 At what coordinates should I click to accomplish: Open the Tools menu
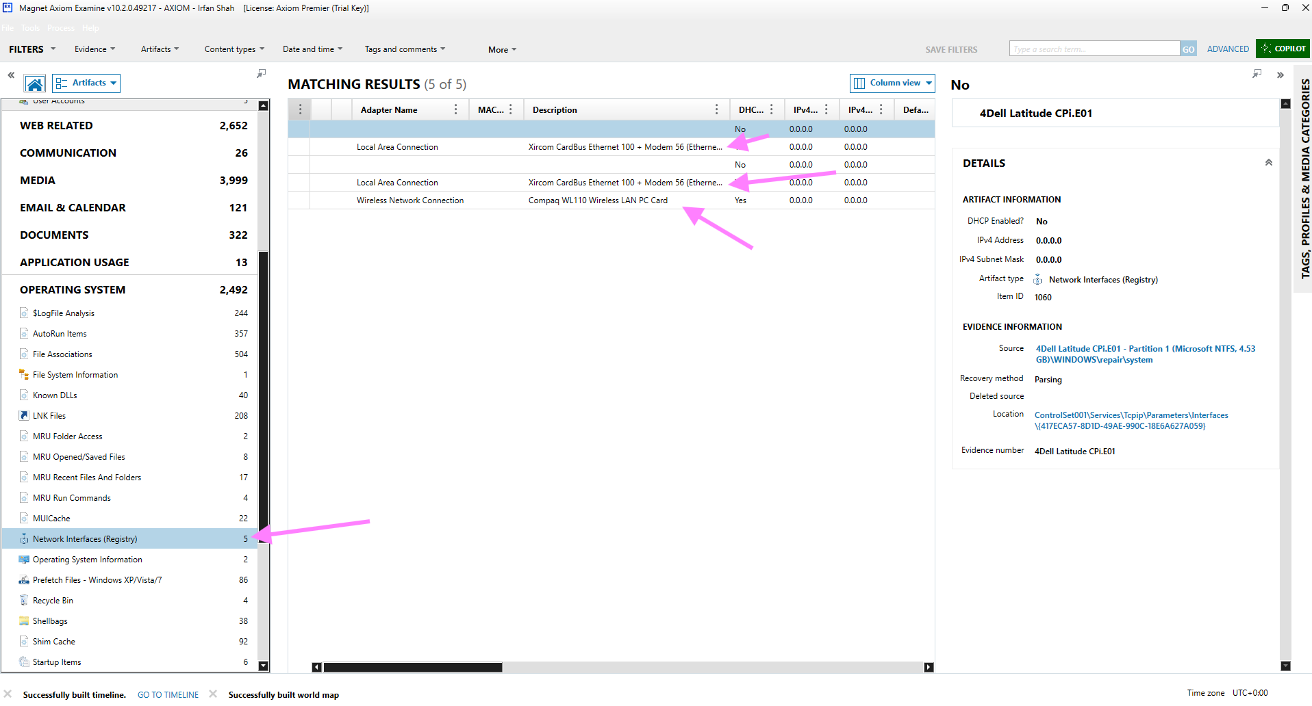click(x=30, y=28)
